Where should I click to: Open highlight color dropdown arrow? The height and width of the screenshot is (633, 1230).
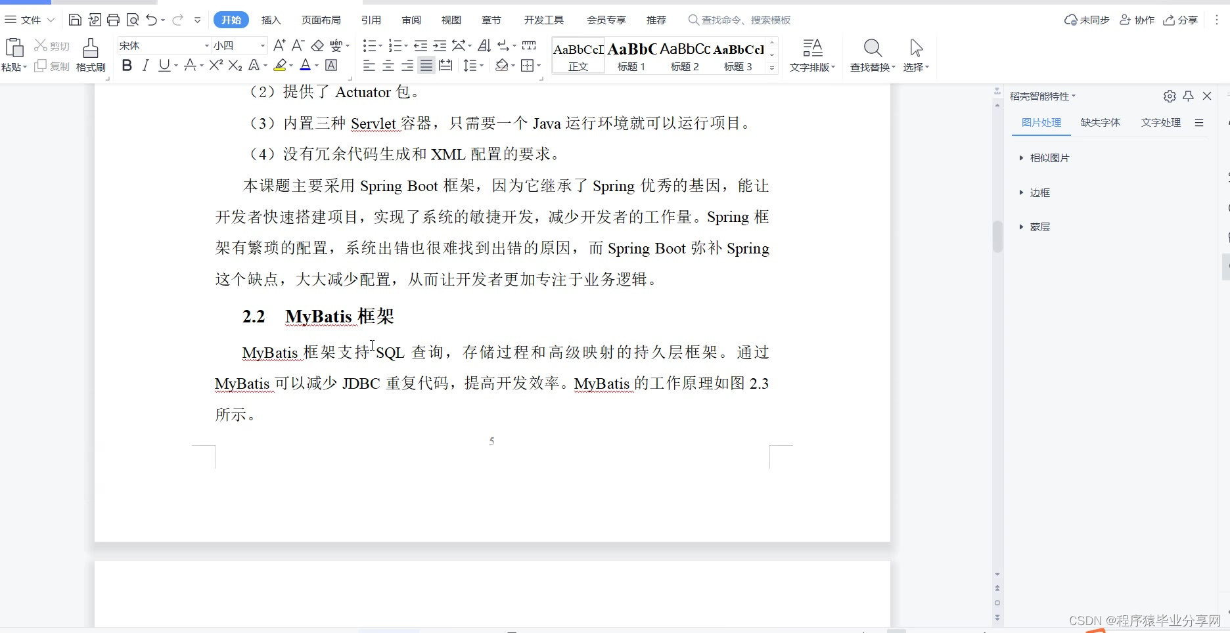tap(291, 66)
